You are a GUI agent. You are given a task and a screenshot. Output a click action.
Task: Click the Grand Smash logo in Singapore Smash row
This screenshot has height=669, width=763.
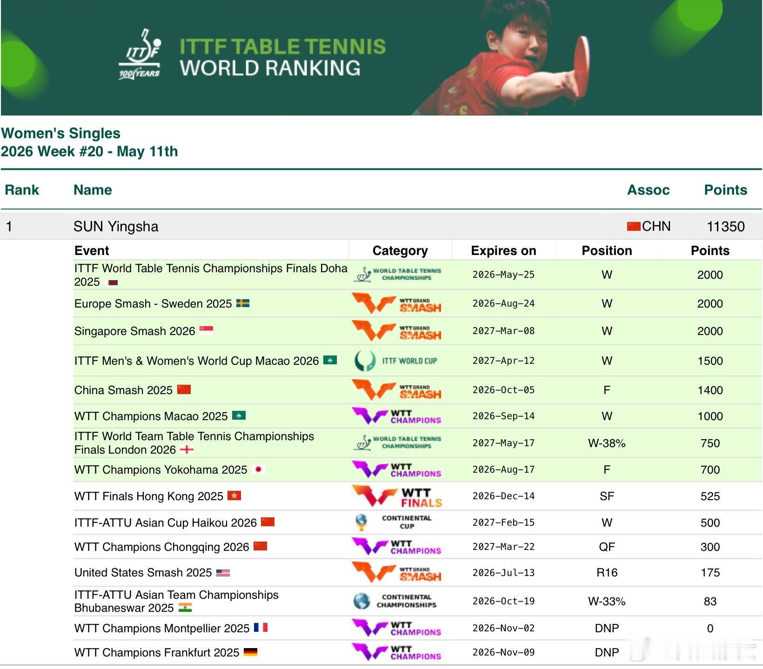(396, 331)
